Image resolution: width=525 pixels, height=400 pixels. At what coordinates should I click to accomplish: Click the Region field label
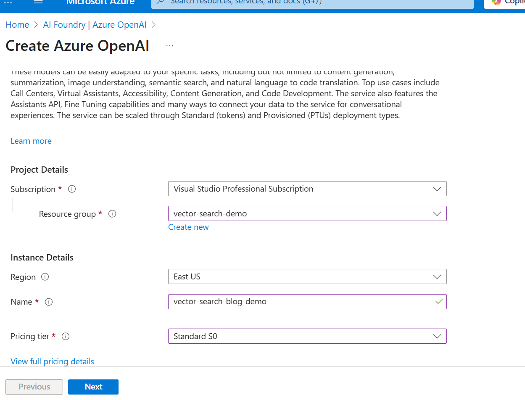click(x=23, y=277)
